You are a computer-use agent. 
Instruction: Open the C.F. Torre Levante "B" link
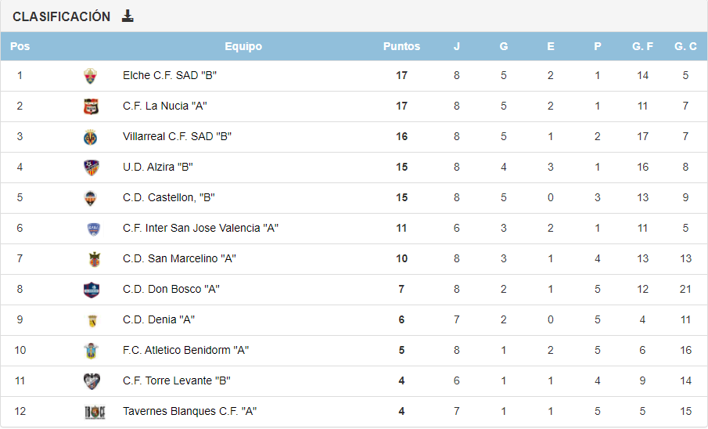177,380
